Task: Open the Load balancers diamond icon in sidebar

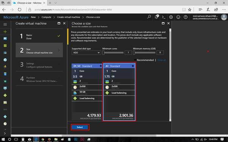Action: (5, 95)
